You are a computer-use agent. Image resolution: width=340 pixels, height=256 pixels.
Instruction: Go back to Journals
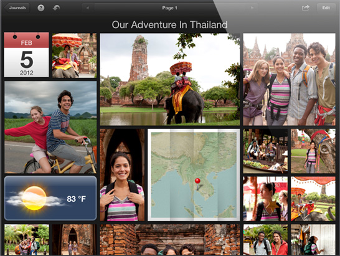pos(17,8)
